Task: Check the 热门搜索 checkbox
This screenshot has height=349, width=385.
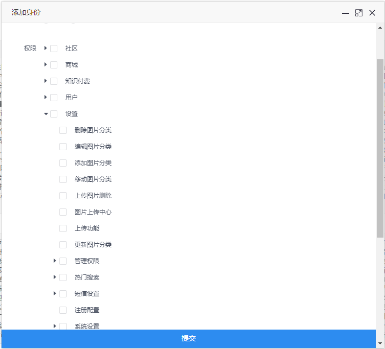Action: click(63, 277)
